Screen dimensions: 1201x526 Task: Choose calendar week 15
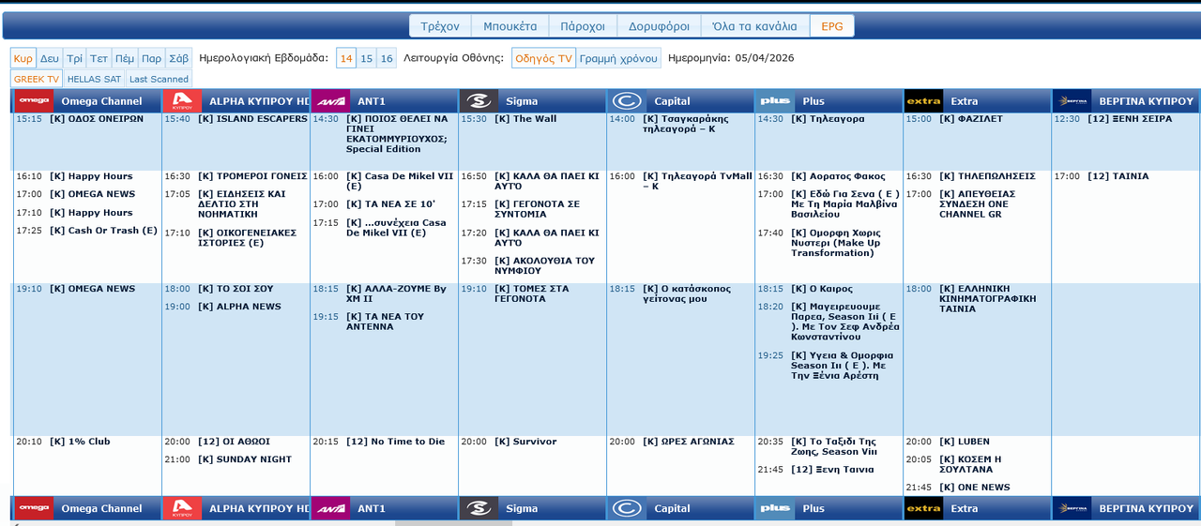tap(367, 58)
